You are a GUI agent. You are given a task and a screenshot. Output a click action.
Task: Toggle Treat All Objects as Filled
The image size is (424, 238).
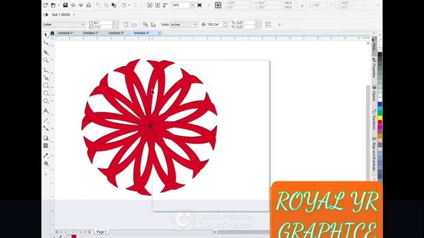(268, 24)
